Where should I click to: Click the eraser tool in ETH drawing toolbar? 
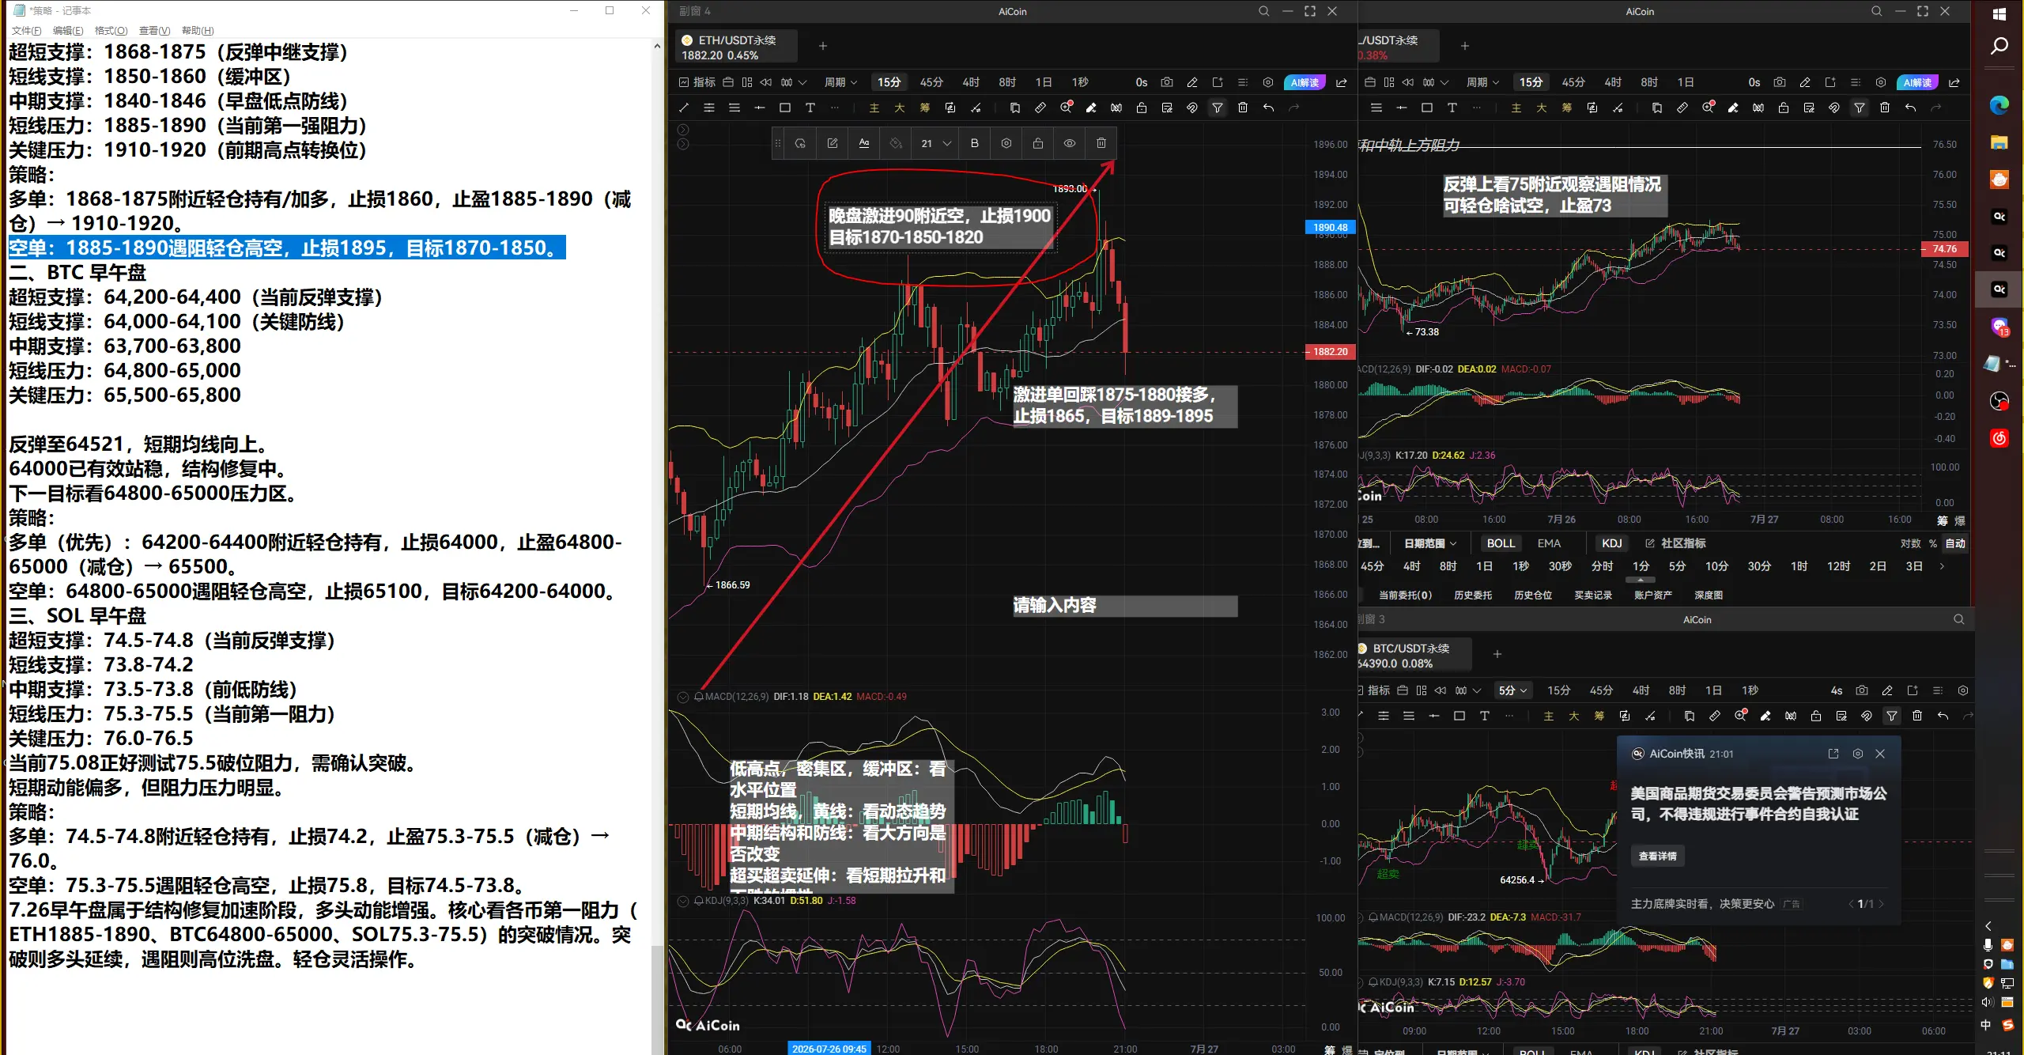(1091, 108)
